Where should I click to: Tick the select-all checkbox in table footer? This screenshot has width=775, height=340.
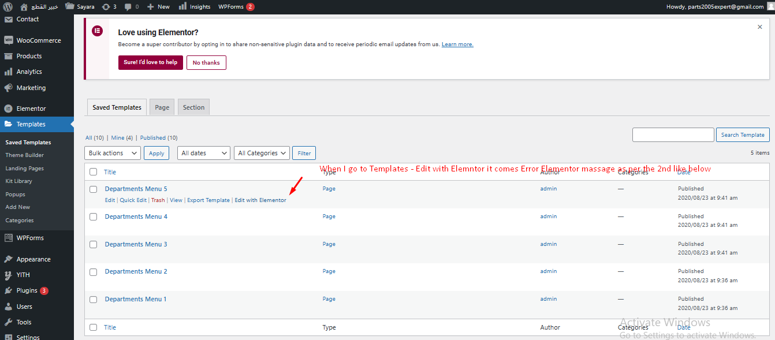tap(93, 327)
